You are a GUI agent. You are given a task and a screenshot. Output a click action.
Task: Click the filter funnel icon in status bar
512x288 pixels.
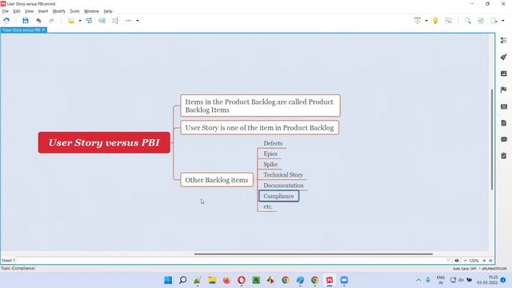pyautogui.click(x=448, y=261)
